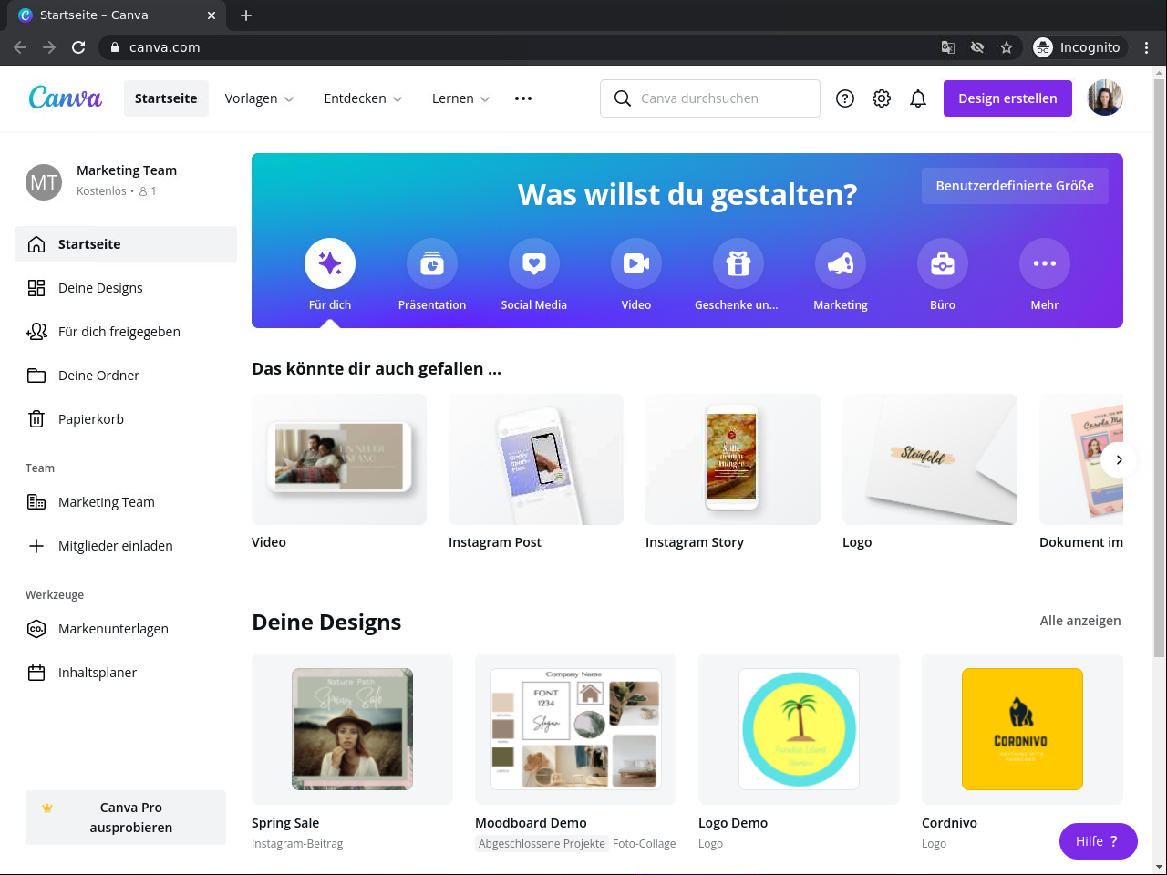Click the Canva logo

pyautogui.click(x=66, y=98)
